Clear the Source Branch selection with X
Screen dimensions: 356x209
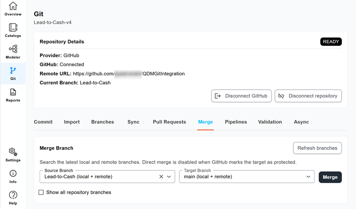pyautogui.click(x=161, y=177)
